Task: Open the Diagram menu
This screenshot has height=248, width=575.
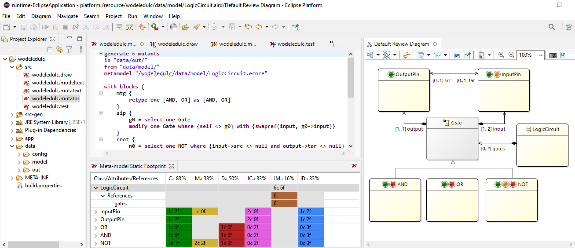Action: [41, 16]
